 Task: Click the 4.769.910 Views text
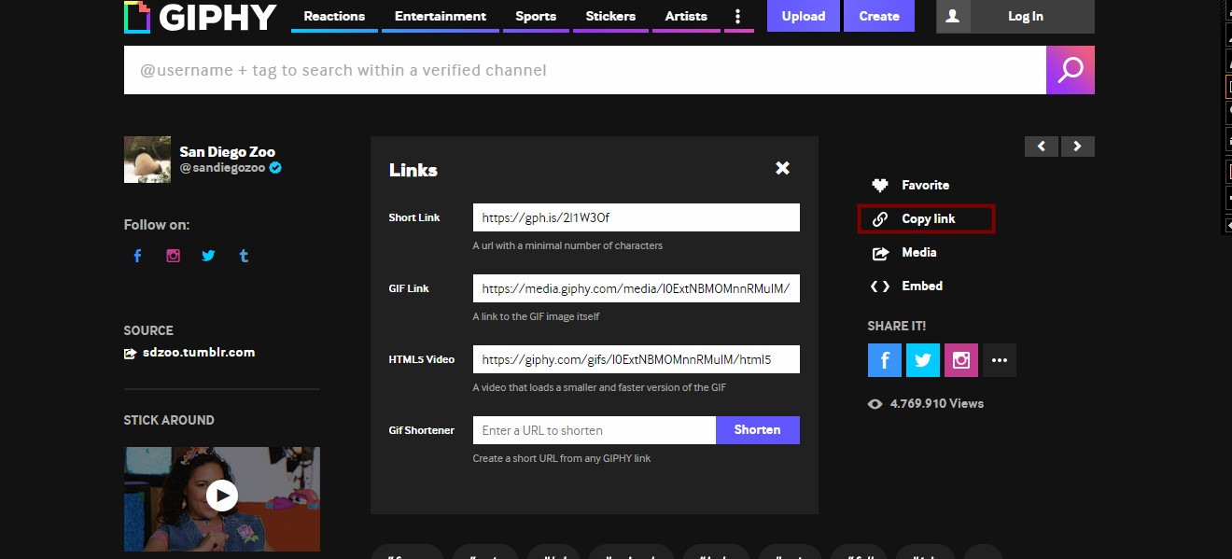[x=937, y=403]
